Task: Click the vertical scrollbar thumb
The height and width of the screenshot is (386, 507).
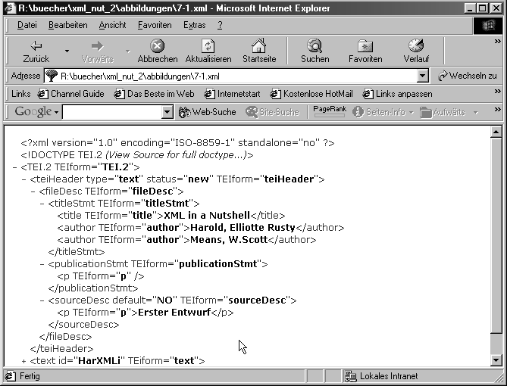Action: tap(496, 235)
